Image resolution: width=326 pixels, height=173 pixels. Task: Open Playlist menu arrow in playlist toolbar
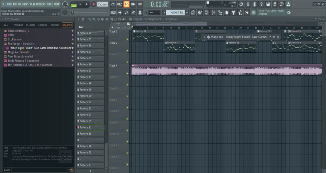79,19
